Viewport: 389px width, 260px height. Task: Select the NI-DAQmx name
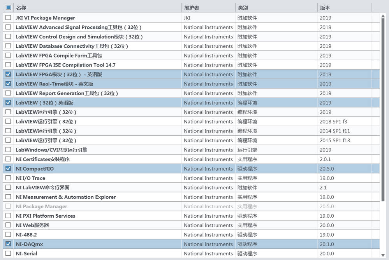pos(29,244)
